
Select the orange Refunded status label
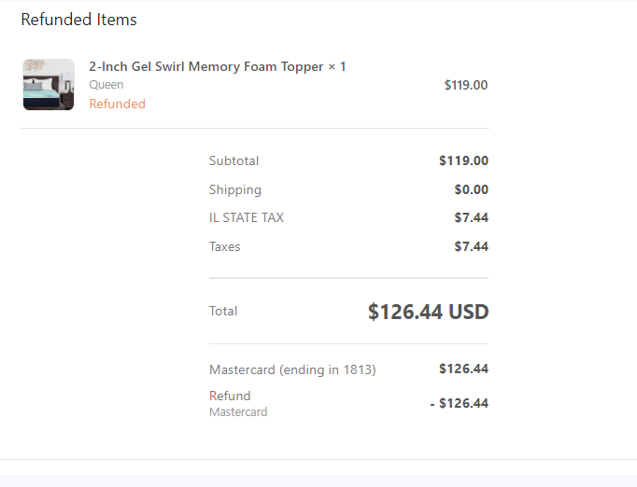[x=118, y=104]
